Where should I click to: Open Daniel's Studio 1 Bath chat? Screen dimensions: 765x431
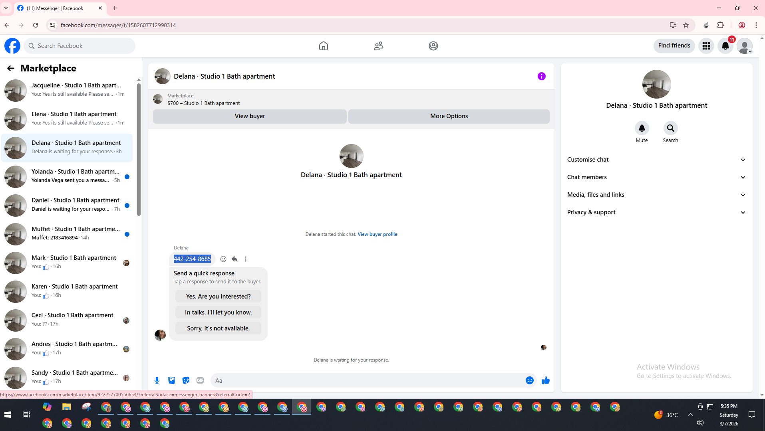click(x=67, y=205)
